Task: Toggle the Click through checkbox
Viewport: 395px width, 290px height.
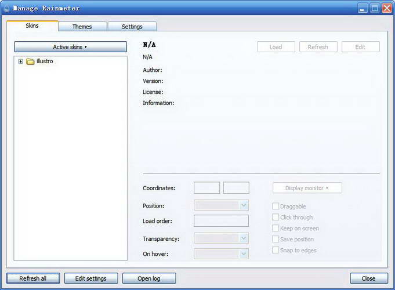Action: coord(276,217)
